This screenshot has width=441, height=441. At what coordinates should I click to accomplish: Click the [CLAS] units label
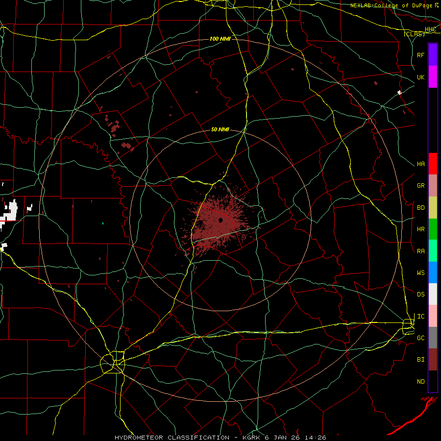point(414,34)
